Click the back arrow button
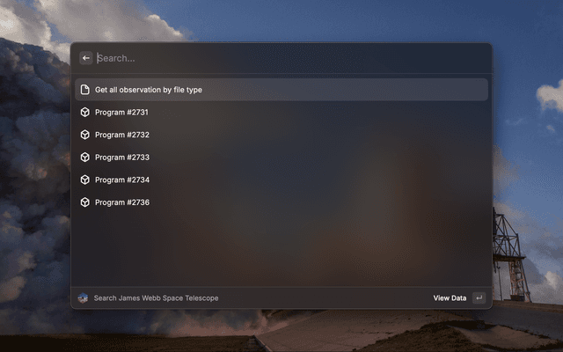This screenshot has width=563, height=352. (86, 58)
